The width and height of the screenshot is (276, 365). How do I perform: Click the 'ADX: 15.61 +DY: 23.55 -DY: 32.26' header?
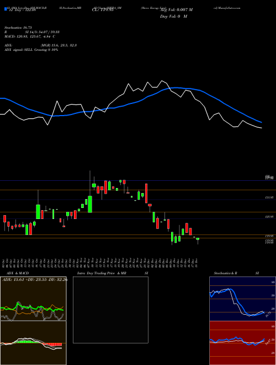point(35,280)
